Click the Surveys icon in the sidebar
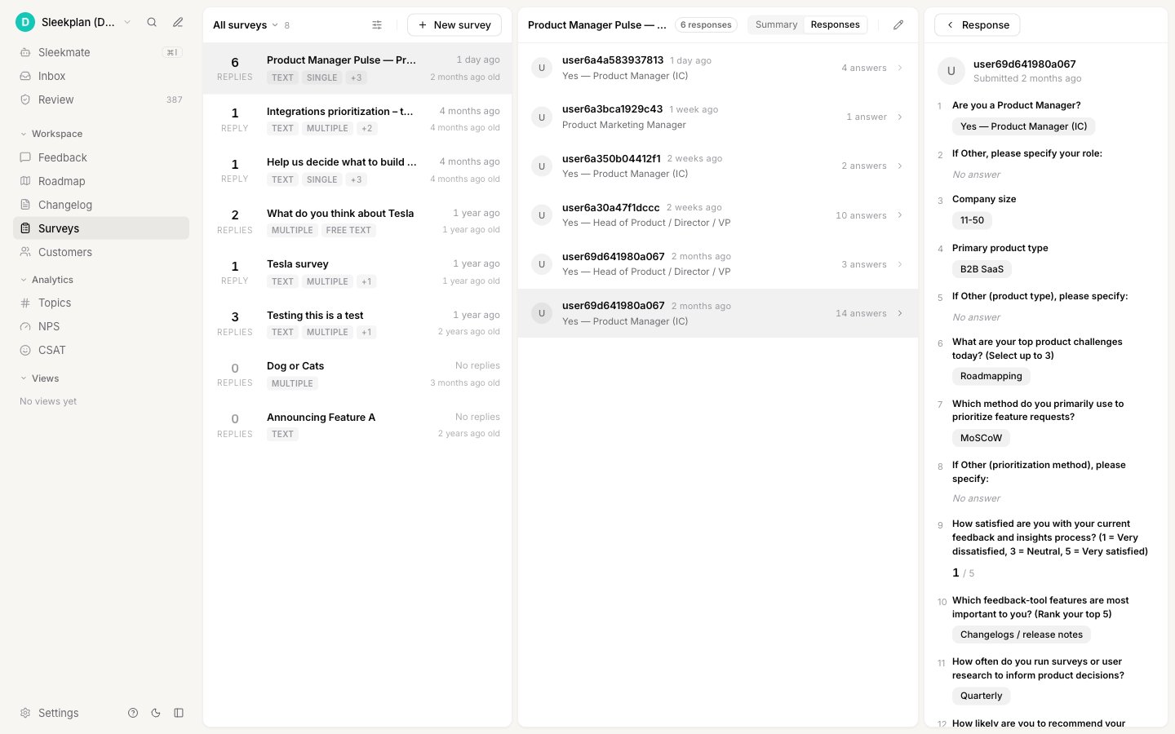The image size is (1175, 734). 25,228
